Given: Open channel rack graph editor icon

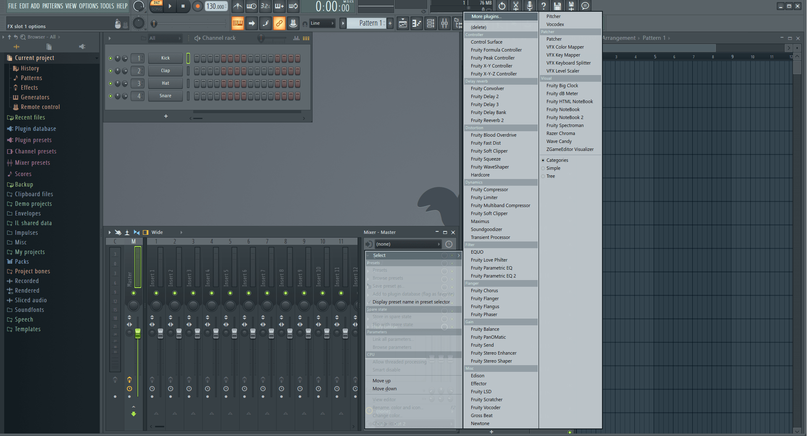Looking at the screenshot, I should [x=296, y=38].
